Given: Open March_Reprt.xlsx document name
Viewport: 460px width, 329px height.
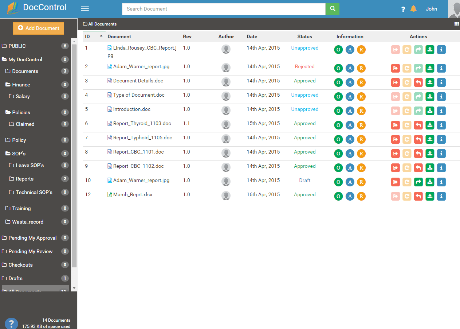Looking at the screenshot, I should (x=133, y=194).
